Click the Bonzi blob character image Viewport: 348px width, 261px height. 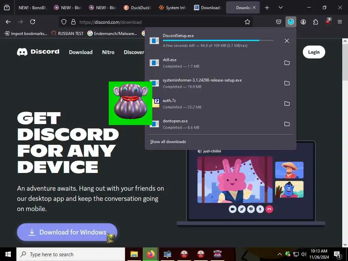[130, 103]
